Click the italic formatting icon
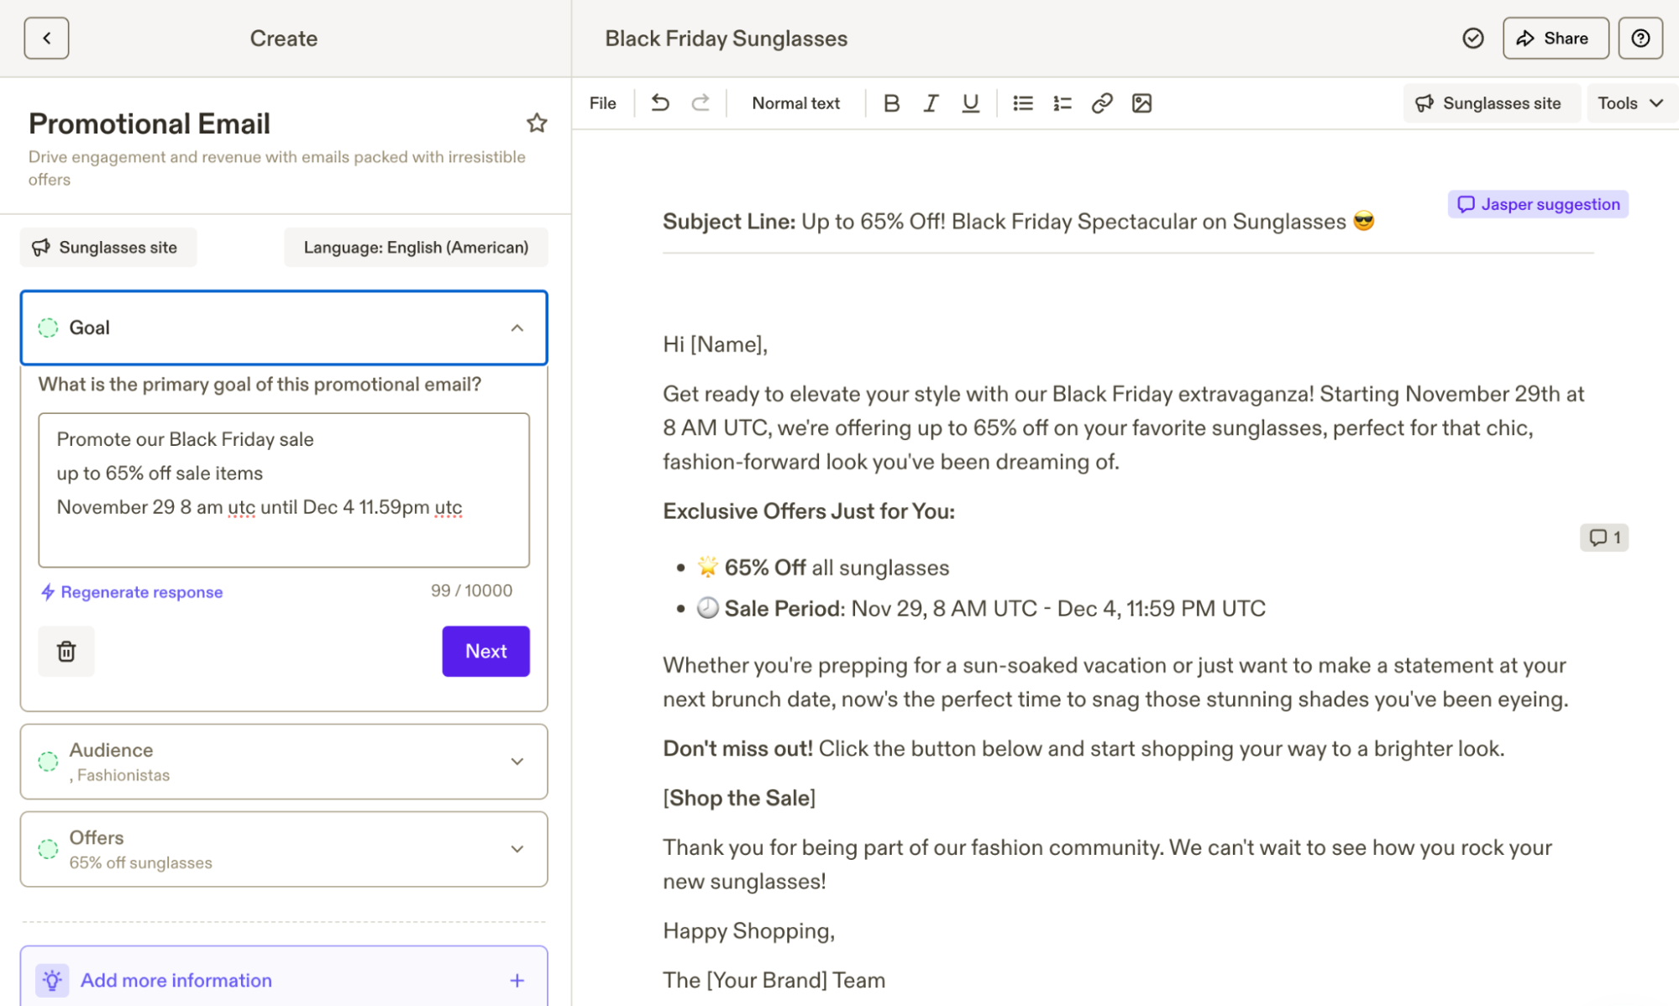Screen dimensions: 1679x1006 pyautogui.click(x=931, y=103)
